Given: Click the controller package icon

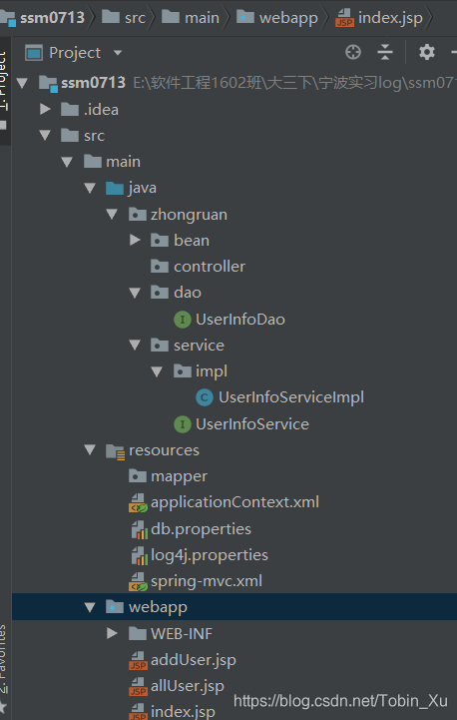Looking at the screenshot, I should [160, 267].
